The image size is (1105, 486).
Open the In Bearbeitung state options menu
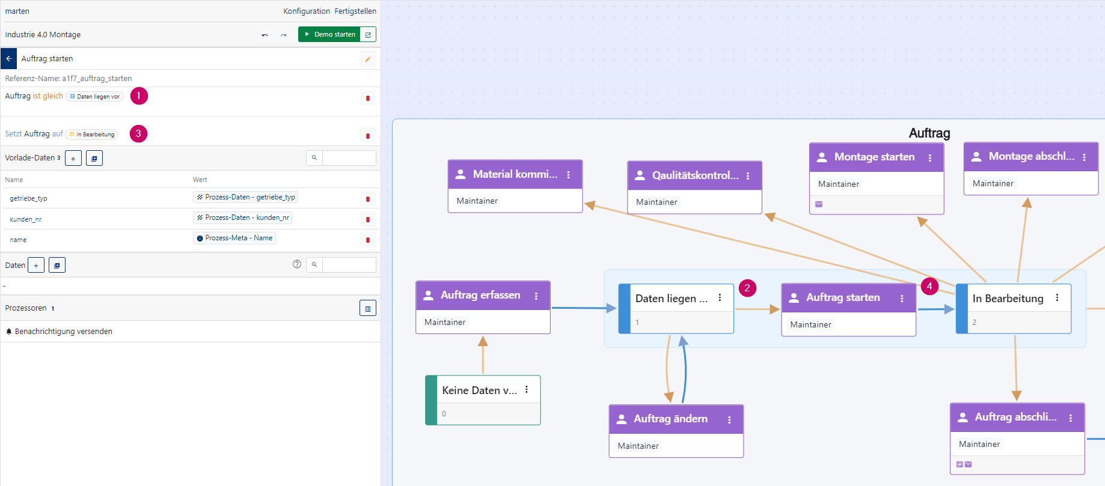click(1057, 297)
